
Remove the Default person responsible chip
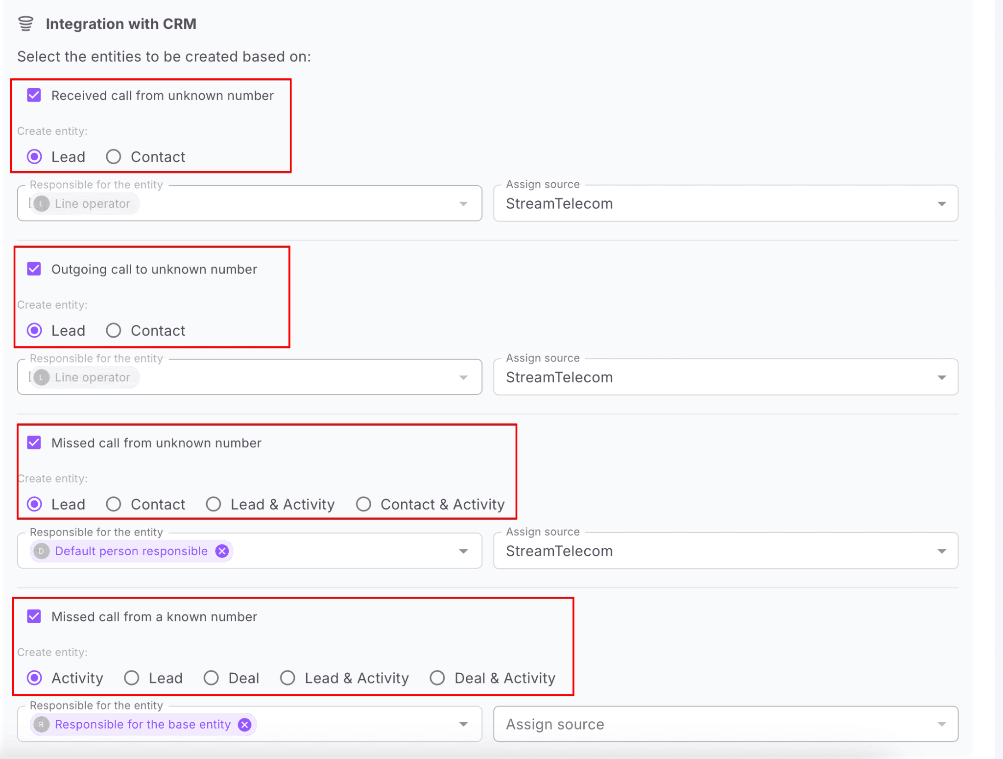point(222,551)
